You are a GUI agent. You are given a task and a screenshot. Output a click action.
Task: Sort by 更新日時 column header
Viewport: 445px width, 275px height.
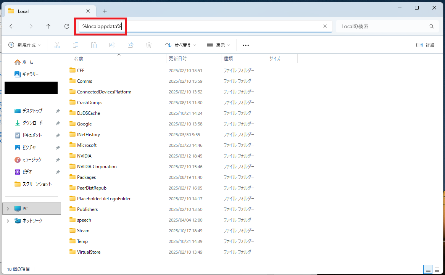[x=178, y=59]
